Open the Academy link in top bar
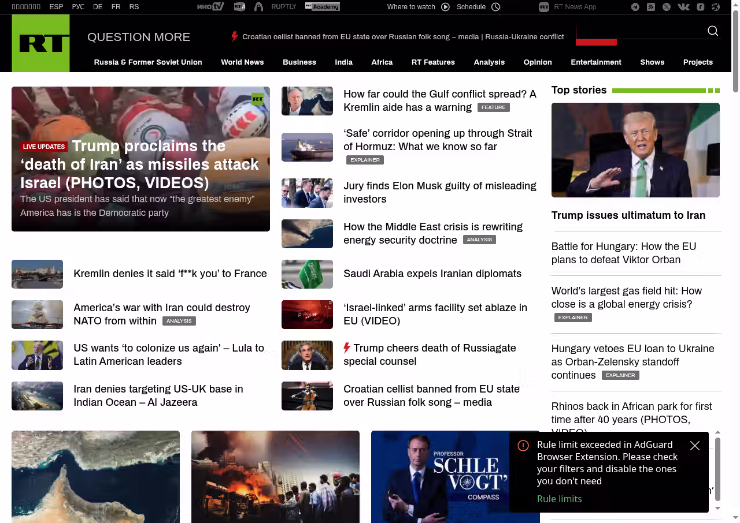Screen dimensions: 740x523 322,7
